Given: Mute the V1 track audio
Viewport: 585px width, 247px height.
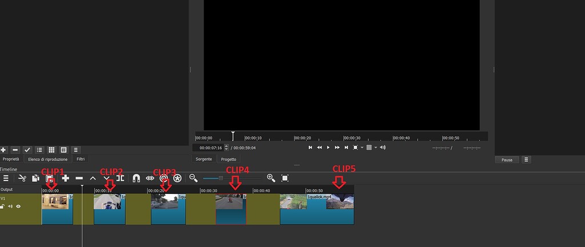Looking at the screenshot, I should click(10, 206).
